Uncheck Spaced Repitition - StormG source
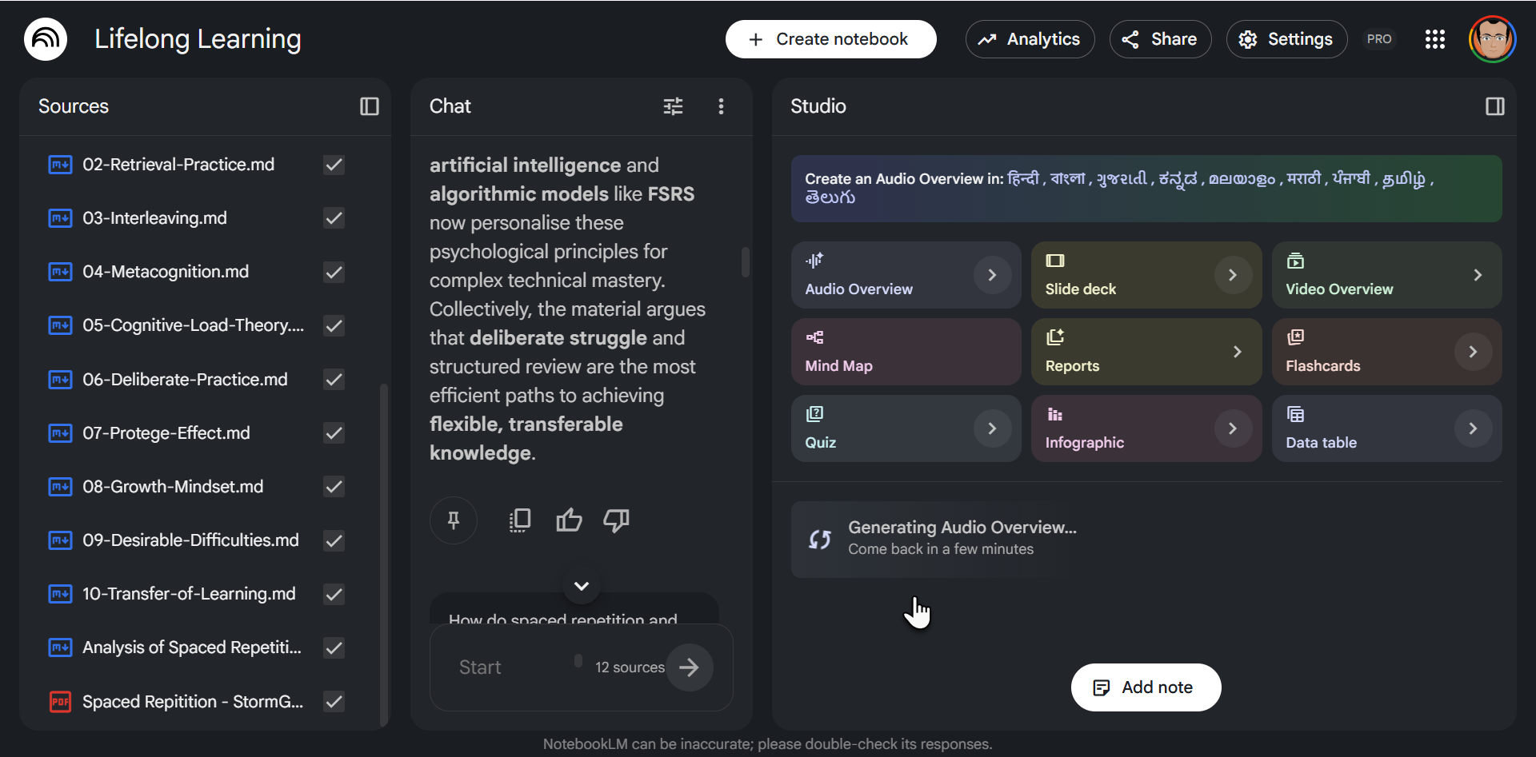 click(334, 702)
